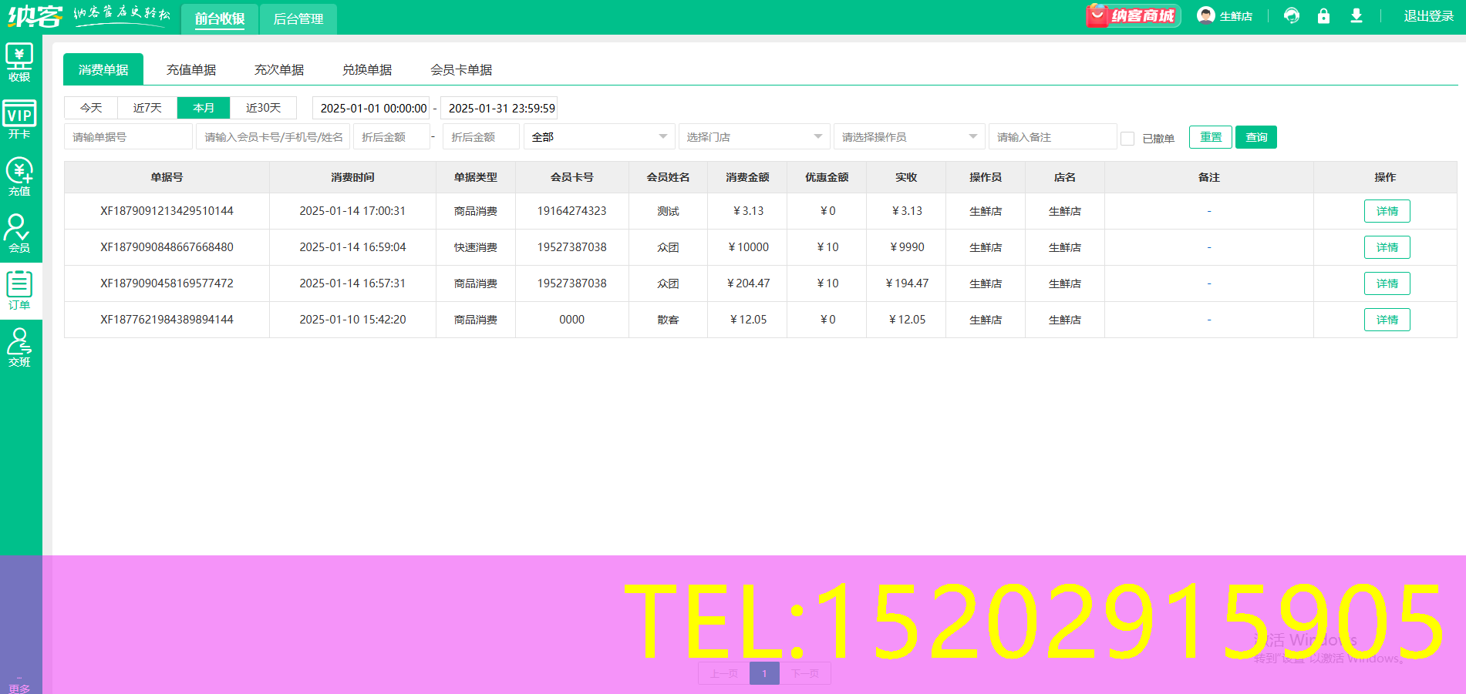Open the 选择门店 store dropdown
Screen dimensions: 1466x694
tap(753, 137)
